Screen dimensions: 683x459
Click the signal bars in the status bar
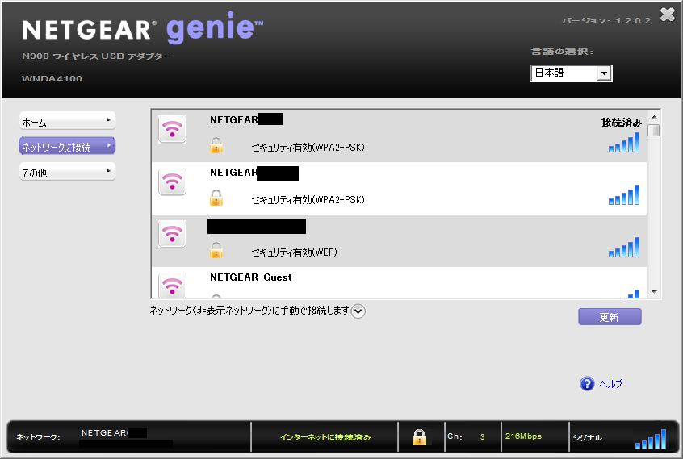(650, 438)
